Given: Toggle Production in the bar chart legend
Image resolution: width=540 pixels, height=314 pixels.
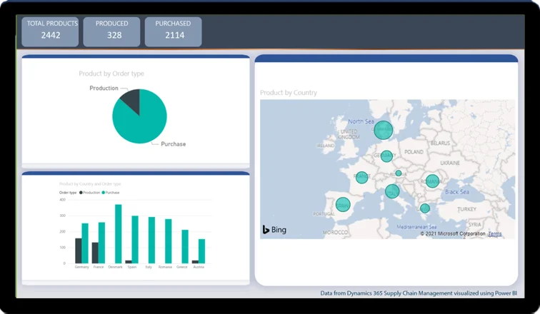Looking at the screenshot, I should click(90, 193).
